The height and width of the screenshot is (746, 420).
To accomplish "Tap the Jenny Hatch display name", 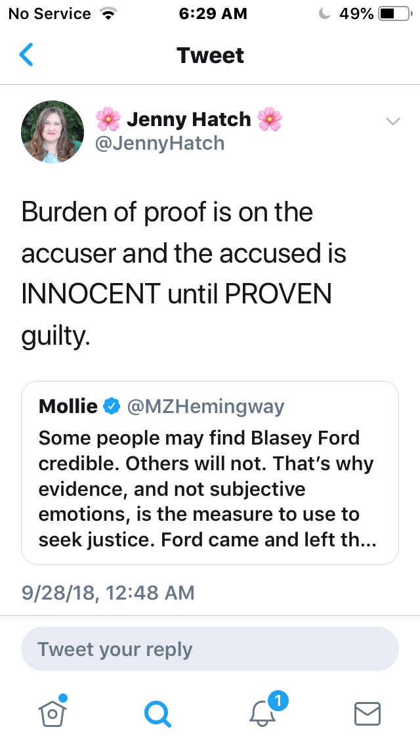I will (188, 120).
